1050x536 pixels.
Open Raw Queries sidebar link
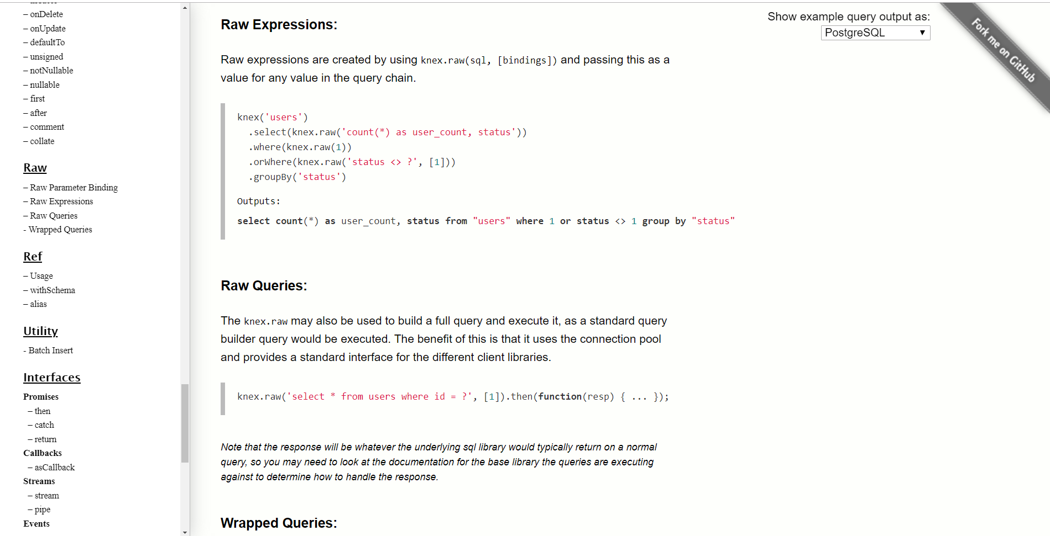[53, 216]
